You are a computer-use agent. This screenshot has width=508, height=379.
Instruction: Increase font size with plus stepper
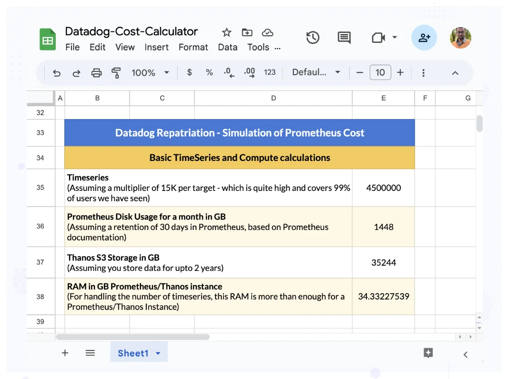[x=400, y=72]
